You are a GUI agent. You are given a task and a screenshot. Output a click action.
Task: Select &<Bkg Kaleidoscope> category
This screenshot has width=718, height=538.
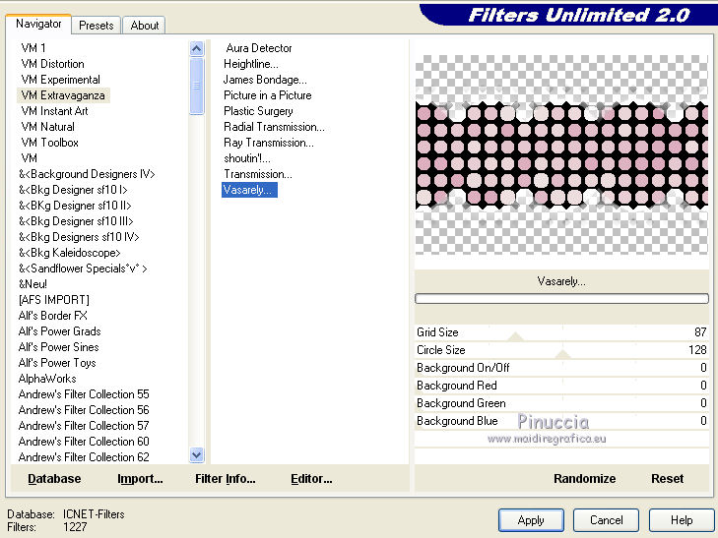[70, 253]
